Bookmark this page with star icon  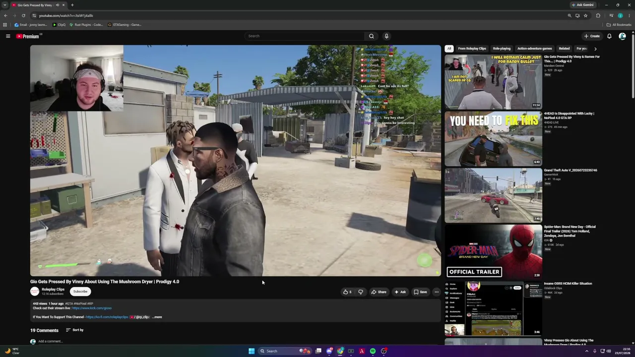coord(585,15)
